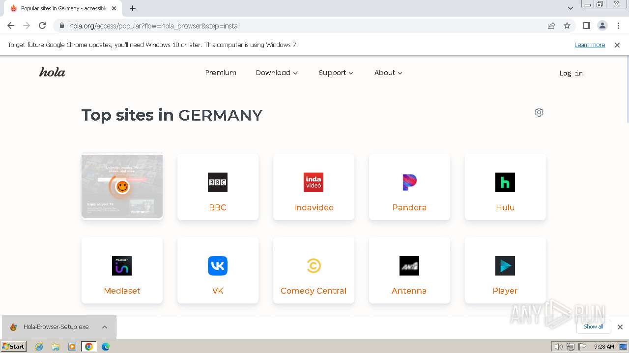Click the address bar URL
This screenshot has height=353, width=629.
click(x=154, y=25)
